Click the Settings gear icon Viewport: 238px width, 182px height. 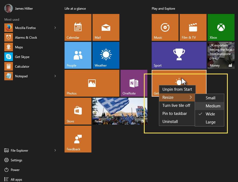pyautogui.click(x=6, y=160)
